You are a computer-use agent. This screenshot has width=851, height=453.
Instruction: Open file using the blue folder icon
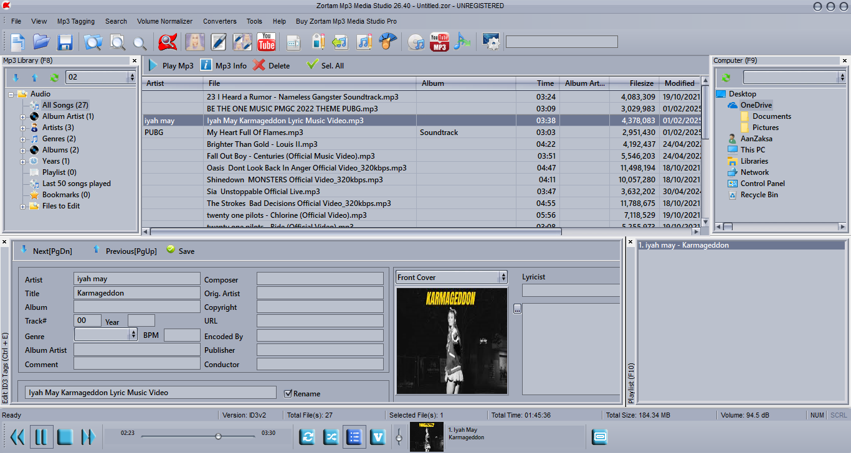[x=41, y=42]
